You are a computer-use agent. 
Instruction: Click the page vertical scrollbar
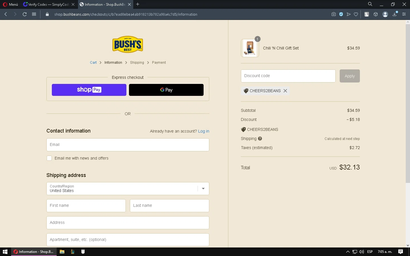[408, 104]
